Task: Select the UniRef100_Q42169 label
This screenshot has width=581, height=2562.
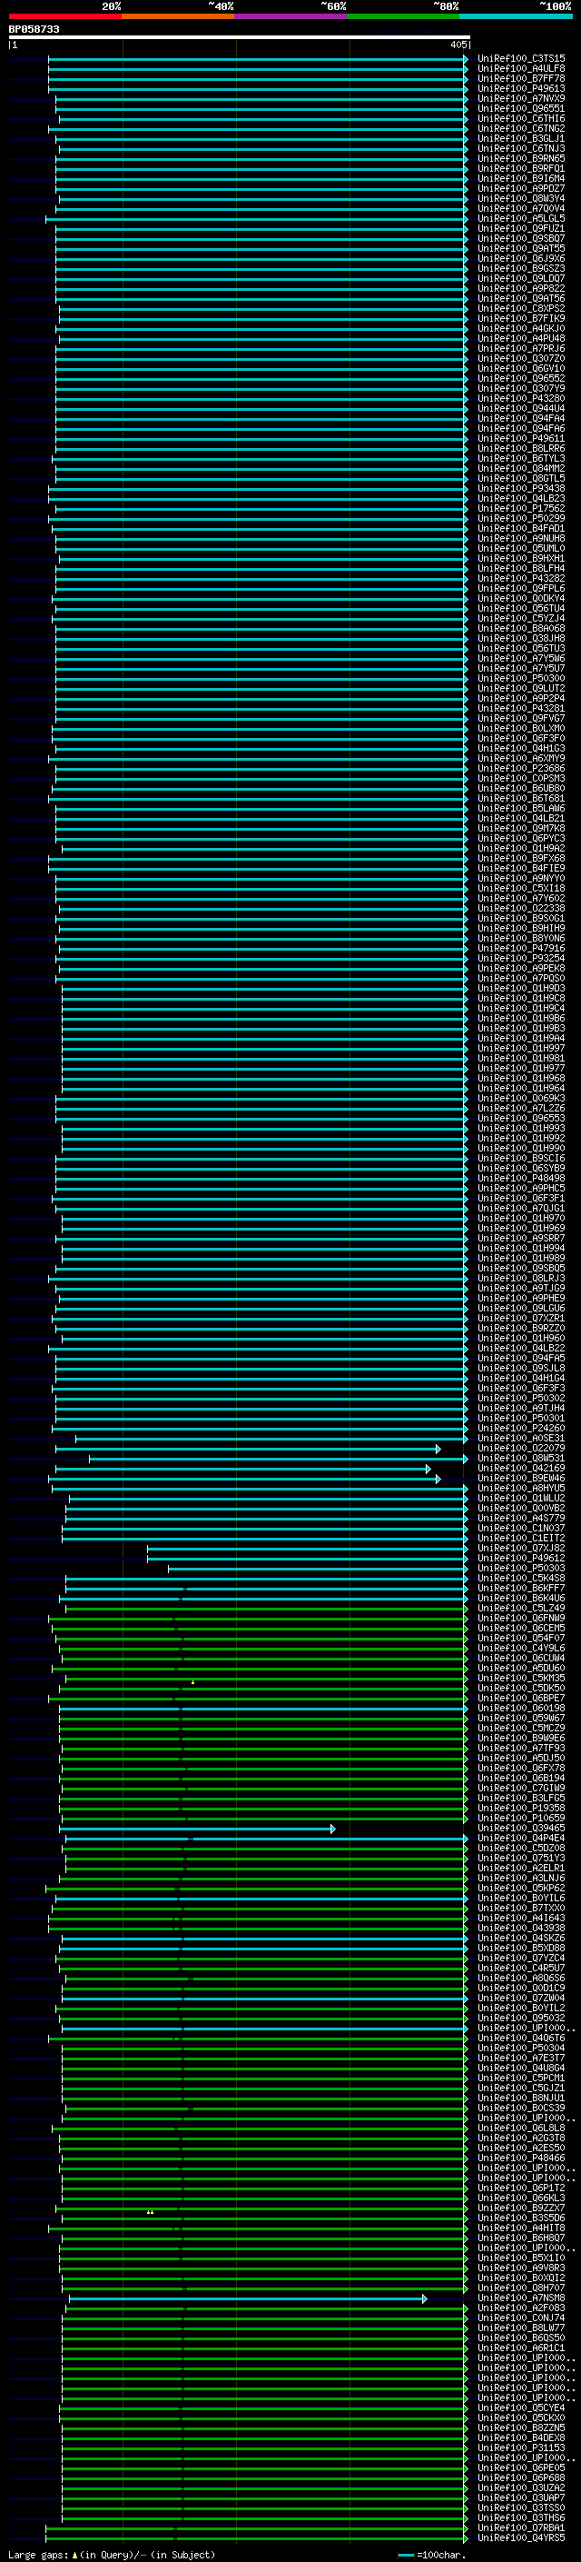Action: point(520,1468)
